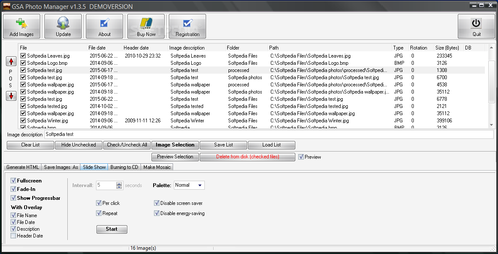
Task: Toggle the Preview checkbox
Action: (x=301, y=157)
